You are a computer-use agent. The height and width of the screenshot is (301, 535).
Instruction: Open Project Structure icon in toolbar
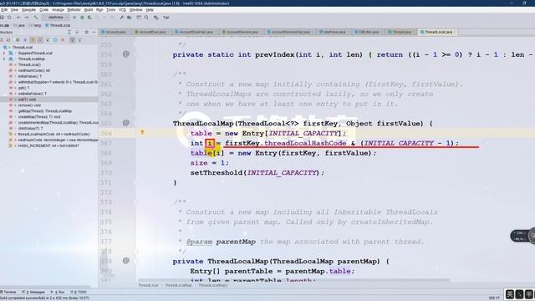[130, 17]
